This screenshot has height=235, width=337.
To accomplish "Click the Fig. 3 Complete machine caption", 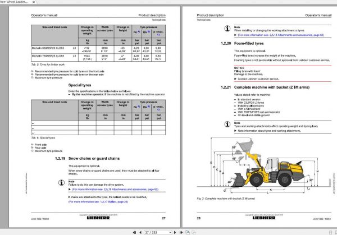I will [x=226, y=199].
